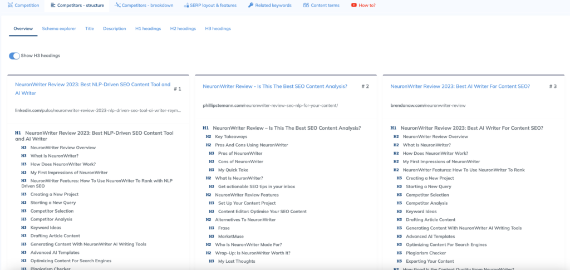The image size is (570, 270).
Task: Select 'Starting a New Query' in card 1
Action: click(53, 203)
